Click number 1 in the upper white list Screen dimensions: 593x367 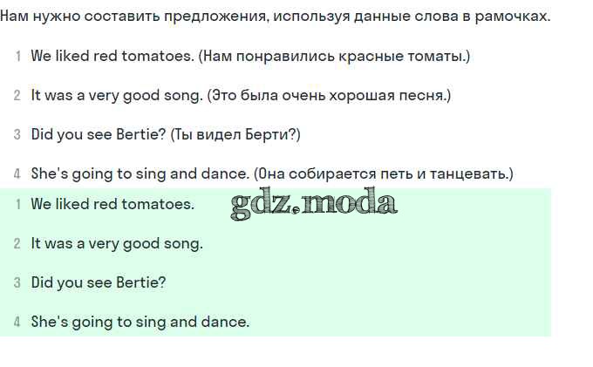point(17,57)
